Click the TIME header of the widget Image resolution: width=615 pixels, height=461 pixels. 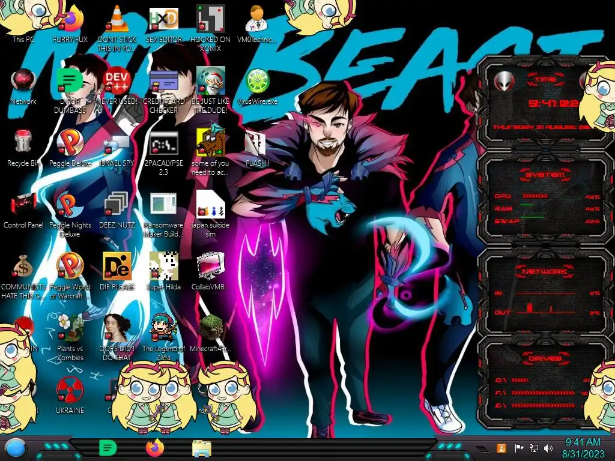click(545, 80)
